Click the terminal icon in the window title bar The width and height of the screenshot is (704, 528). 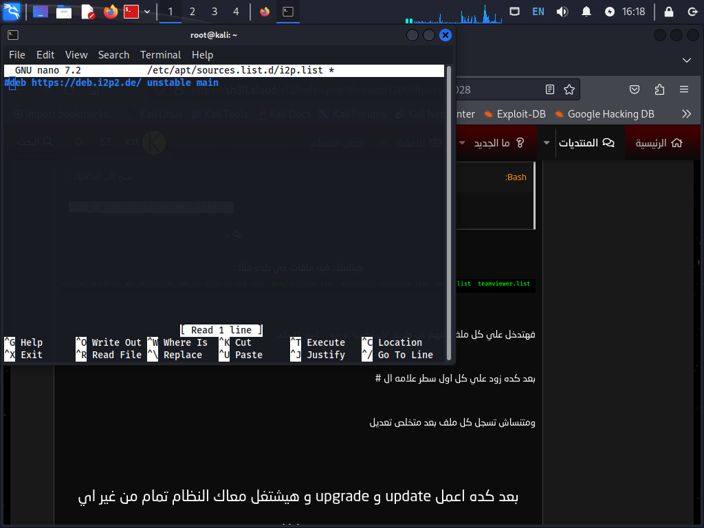[13, 35]
